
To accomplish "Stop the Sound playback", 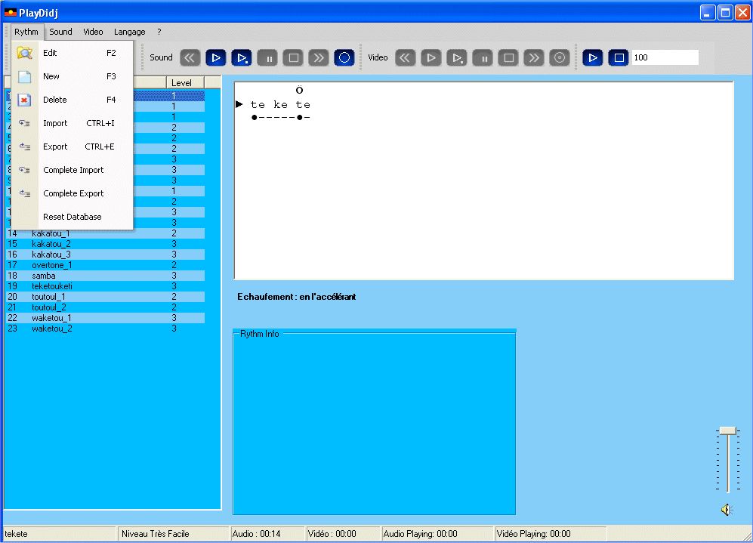I will pos(293,58).
